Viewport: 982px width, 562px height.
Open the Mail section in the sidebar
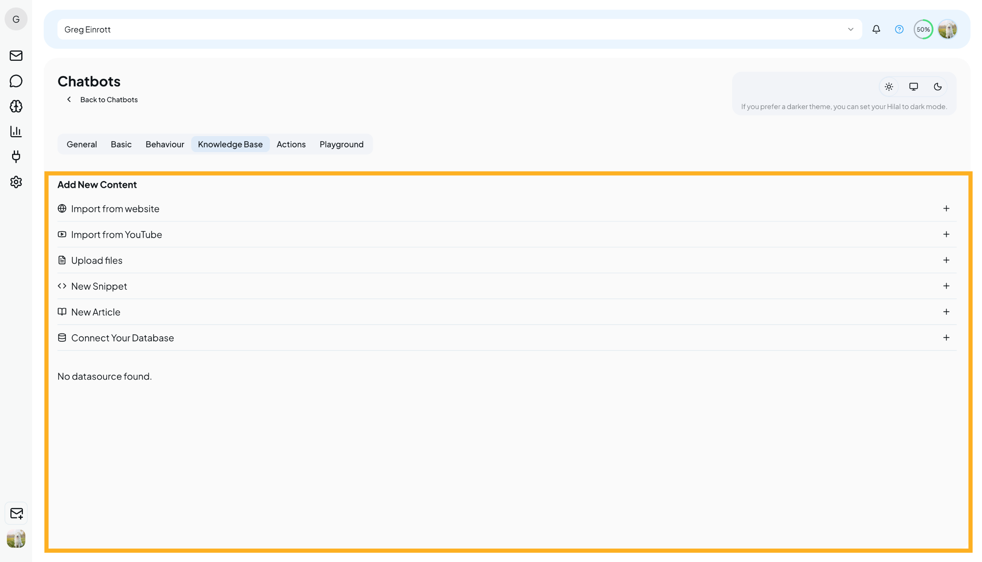coord(16,55)
